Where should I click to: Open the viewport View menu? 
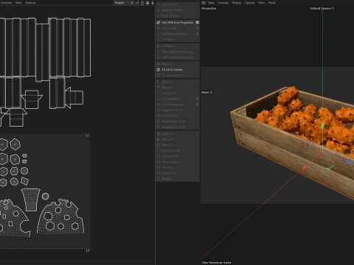[x=211, y=3]
